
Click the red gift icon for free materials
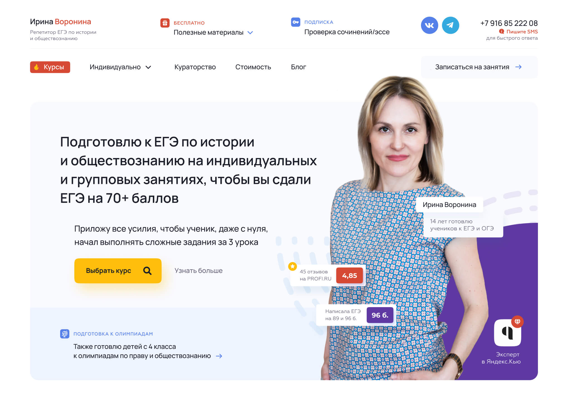[x=165, y=23]
